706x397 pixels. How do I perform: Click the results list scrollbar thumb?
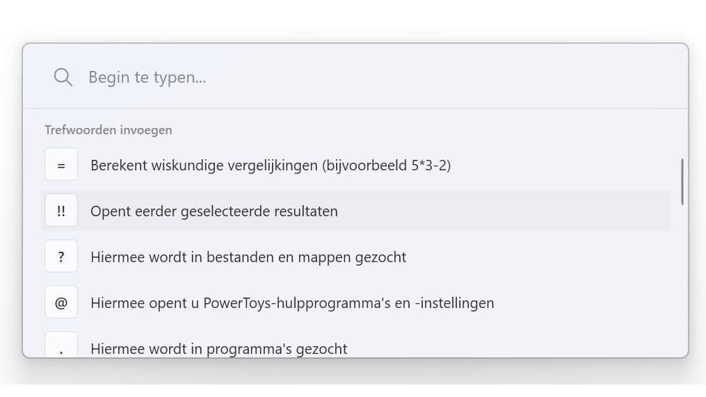point(682,181)
